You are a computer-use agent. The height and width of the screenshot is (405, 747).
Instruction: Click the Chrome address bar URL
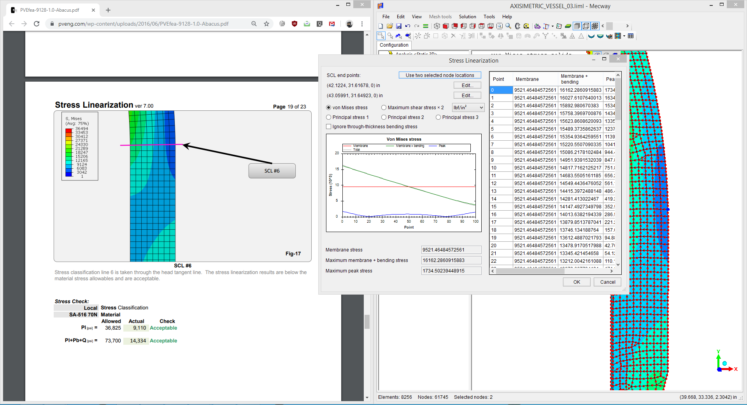[144, 24]
